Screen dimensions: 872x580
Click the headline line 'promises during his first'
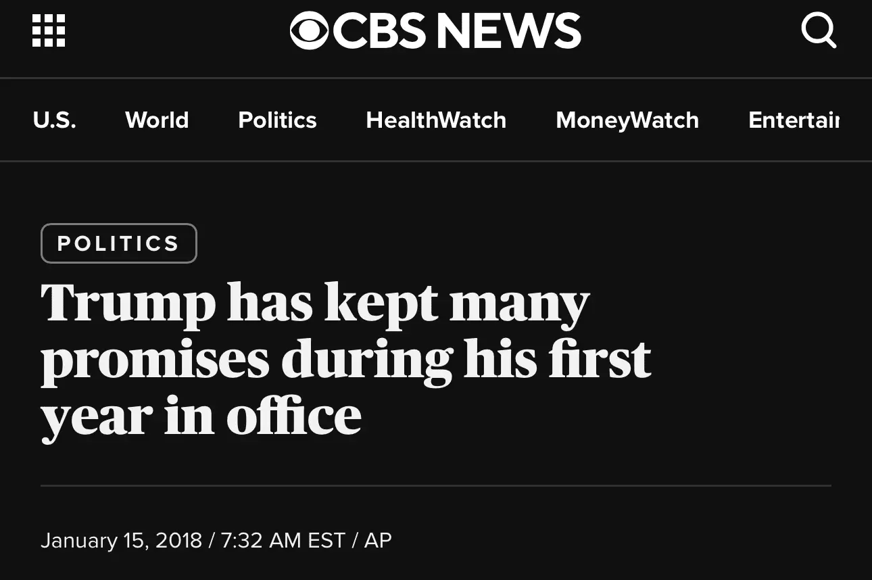(346, 360)
